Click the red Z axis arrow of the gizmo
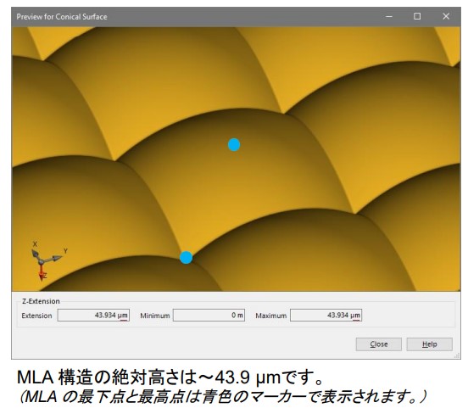Viewport: 468px width, 408px height. point(42,275)
